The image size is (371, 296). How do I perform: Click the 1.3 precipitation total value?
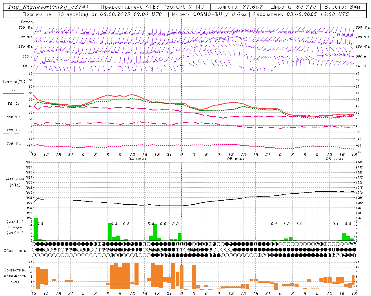(x=286, y=224)
